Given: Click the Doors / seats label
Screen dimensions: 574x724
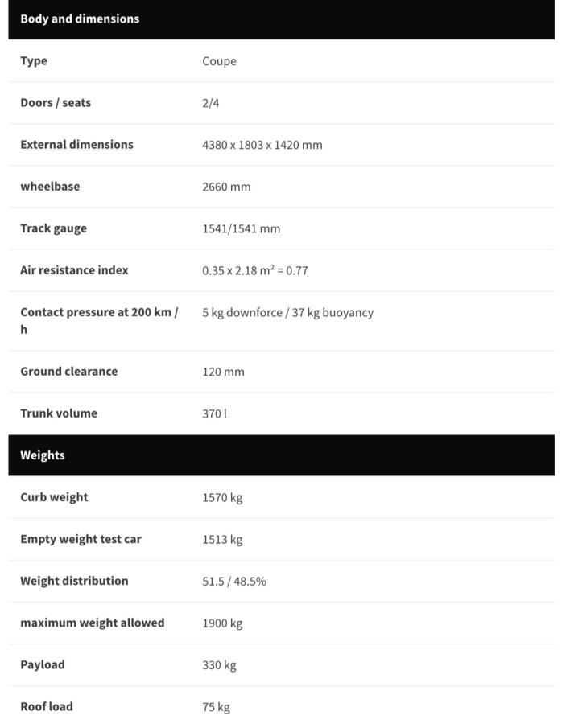Looking at the screenshot, I should [x=56, y=103].
